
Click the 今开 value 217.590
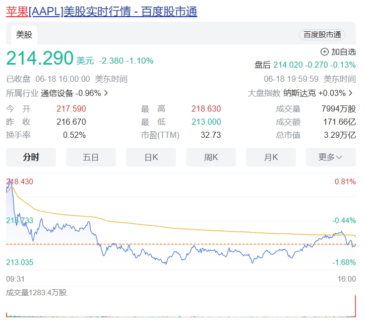point(71,109)
